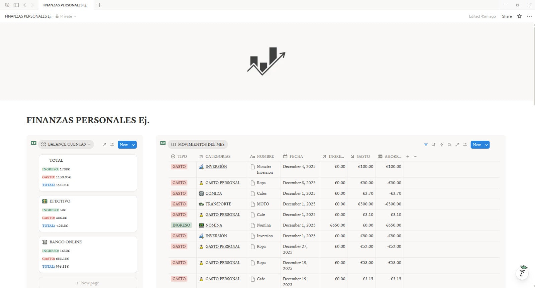Screen dimensions: 535x288
Task: Open the AHORR... column header menu
Action: click(390, 156)
